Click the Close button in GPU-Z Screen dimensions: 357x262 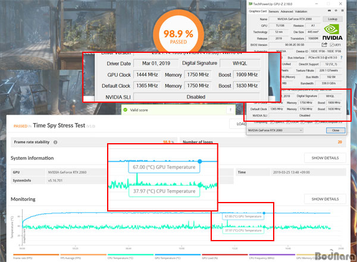click(x=336, y=130)
